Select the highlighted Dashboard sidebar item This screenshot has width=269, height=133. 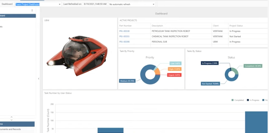pos(18,16)
